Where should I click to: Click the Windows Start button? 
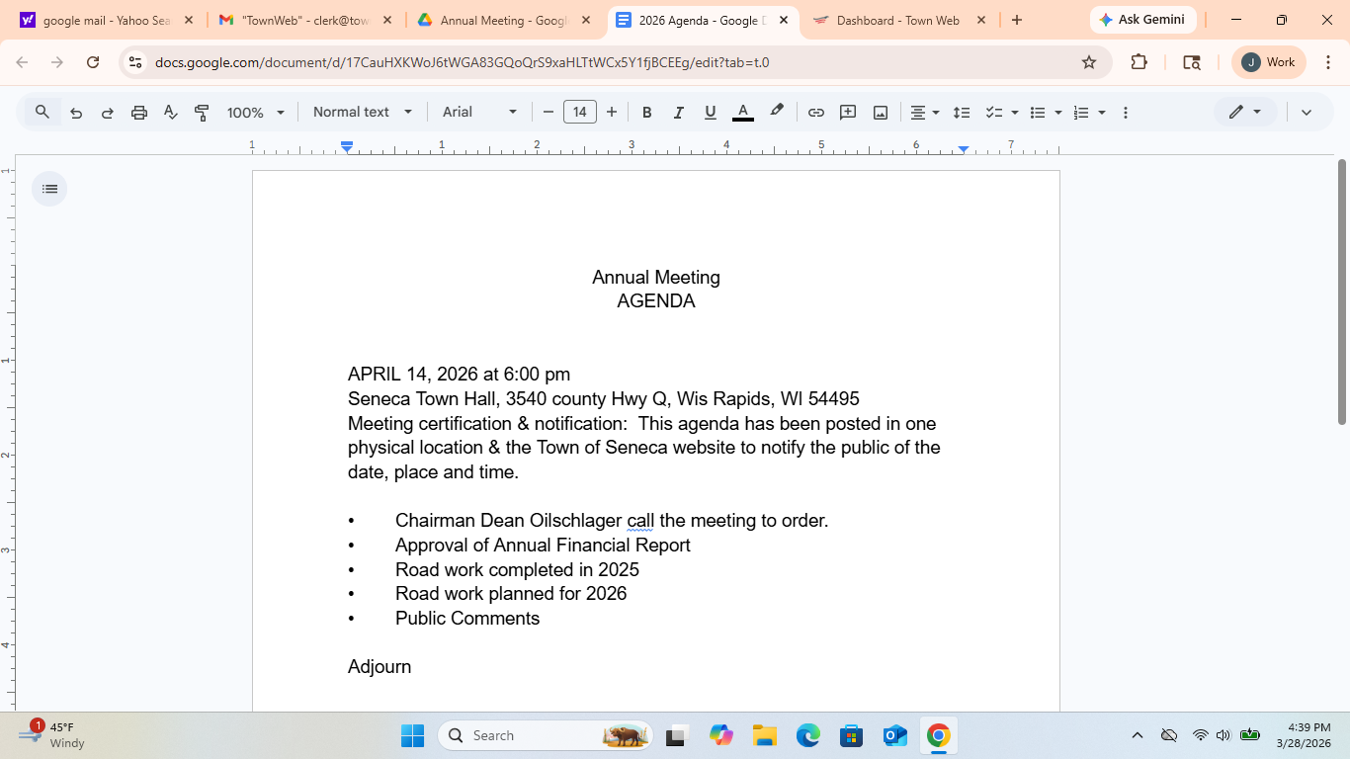point(413,735)
